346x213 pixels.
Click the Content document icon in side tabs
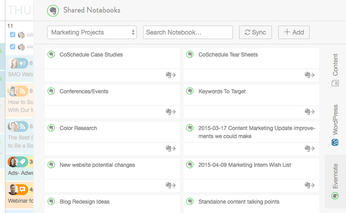(x=335, y=84)
